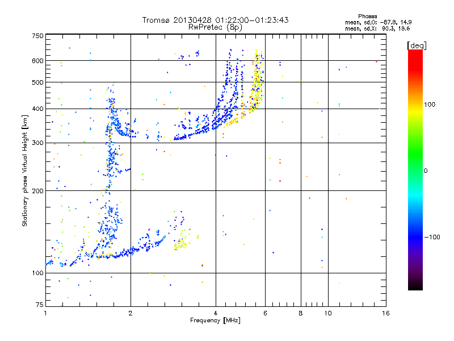Image resolution: width=454 pixels, height=341 pixels.
Task: Click the y-axis tick label '500'
Action: point(38,82)
